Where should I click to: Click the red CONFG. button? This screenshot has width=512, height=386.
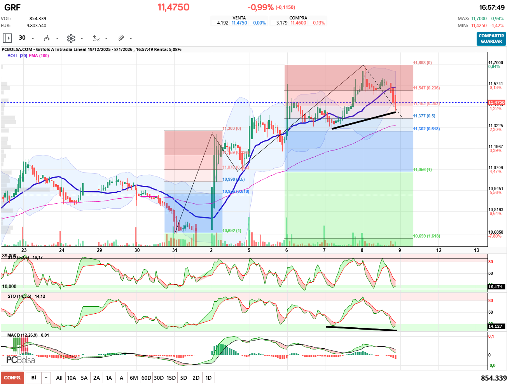tap(12, 378)
